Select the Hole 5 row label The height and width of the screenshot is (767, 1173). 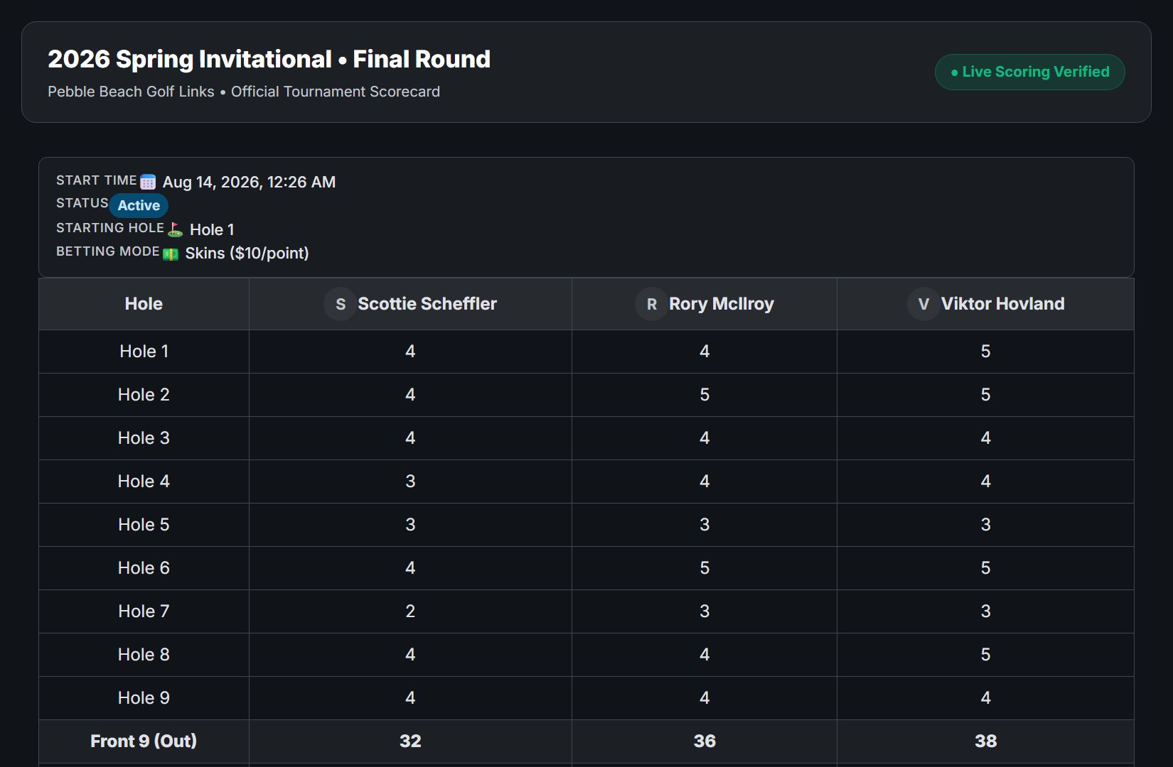coord(144,525)
